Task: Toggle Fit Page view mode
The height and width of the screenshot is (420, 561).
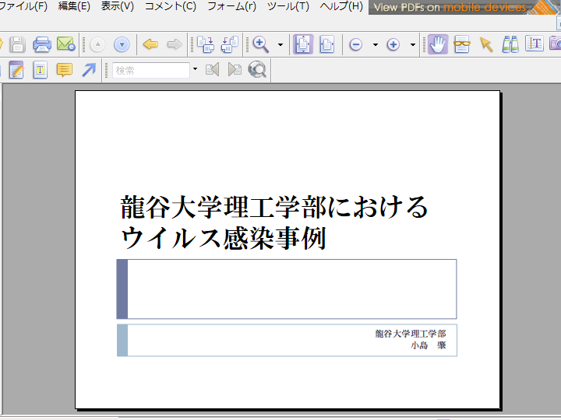Action: pyautogui.click(x=302, y=44)
